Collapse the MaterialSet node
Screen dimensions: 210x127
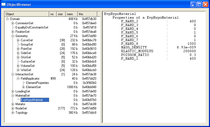(x=13, y=96)
